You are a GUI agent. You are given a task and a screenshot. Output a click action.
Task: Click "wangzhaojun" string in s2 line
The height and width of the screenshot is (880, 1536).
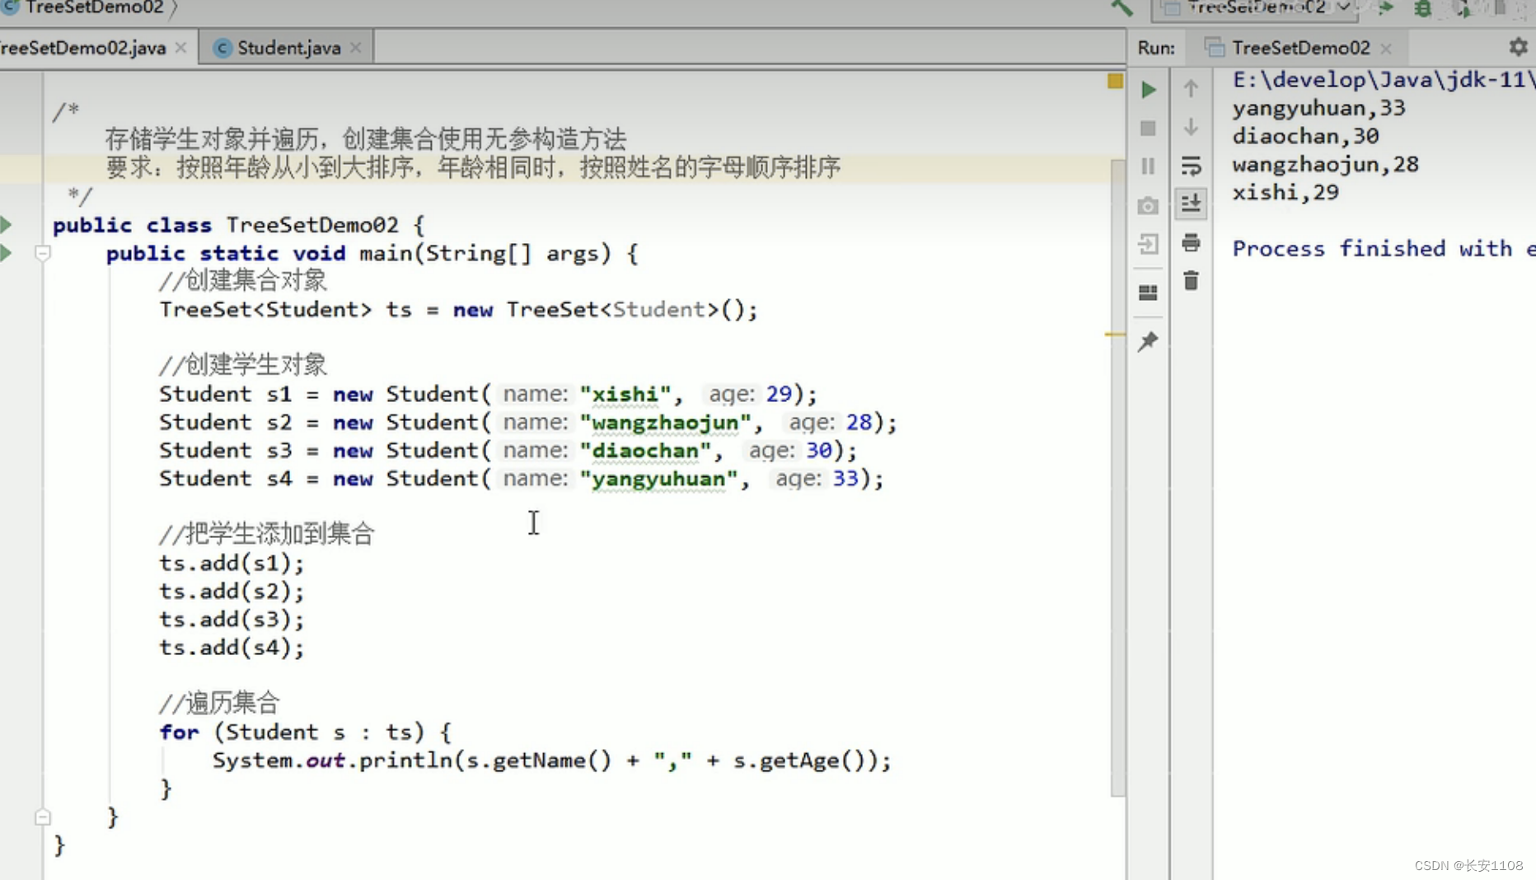coord(666,423)
